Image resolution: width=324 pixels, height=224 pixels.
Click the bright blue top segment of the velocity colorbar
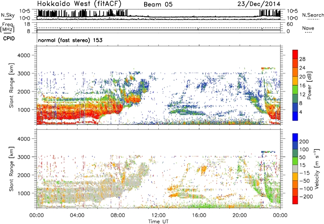[x=295, y=137]
